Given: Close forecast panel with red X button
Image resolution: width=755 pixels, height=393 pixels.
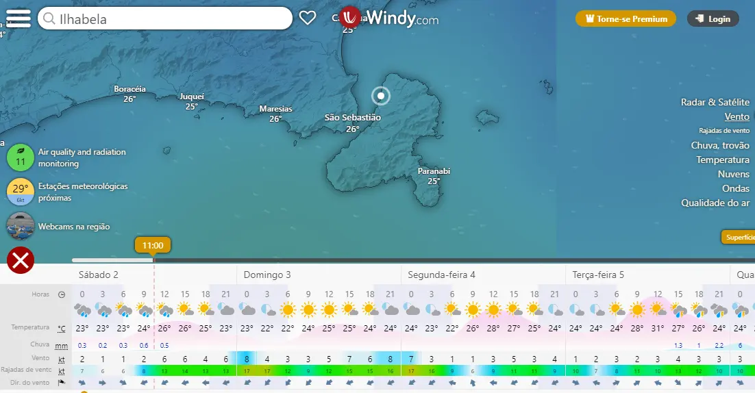Looking at the screenshot, I should click(x=21, y=260).
